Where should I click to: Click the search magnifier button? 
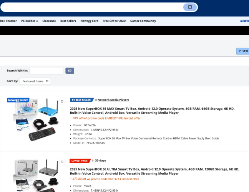[190, 7]
